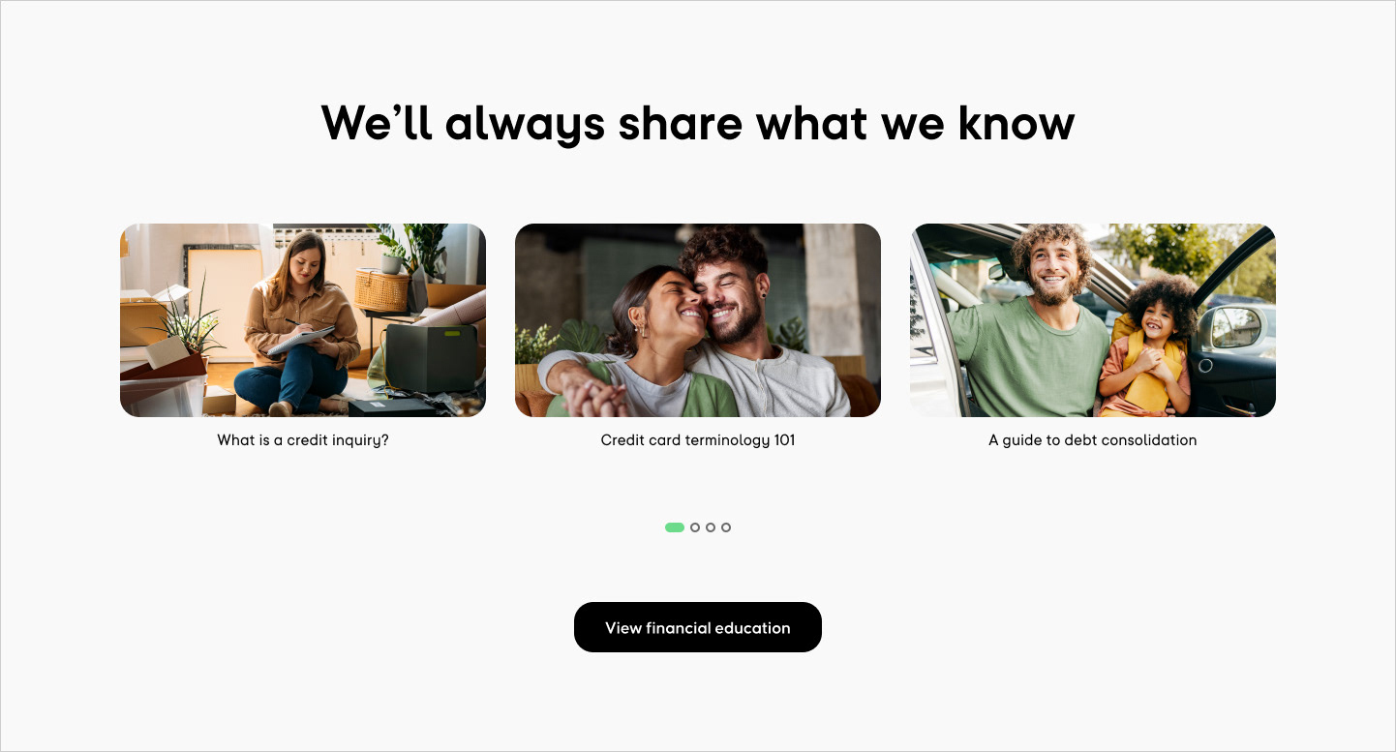The height and width of the screenshot is (752, 1396).
Task: Open "A guide to debt consolidation" link
Action: [x=1093, y=439]
